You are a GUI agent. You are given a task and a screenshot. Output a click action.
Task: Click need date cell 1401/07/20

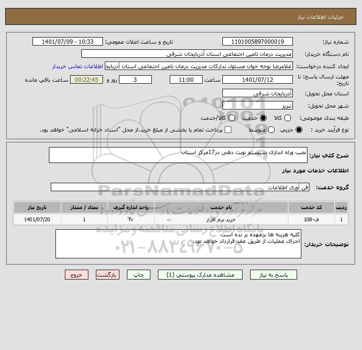(x=37, y=219)
